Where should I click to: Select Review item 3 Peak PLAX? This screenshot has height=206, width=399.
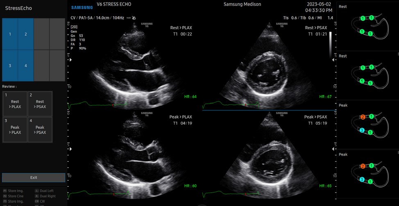(15, 129)
